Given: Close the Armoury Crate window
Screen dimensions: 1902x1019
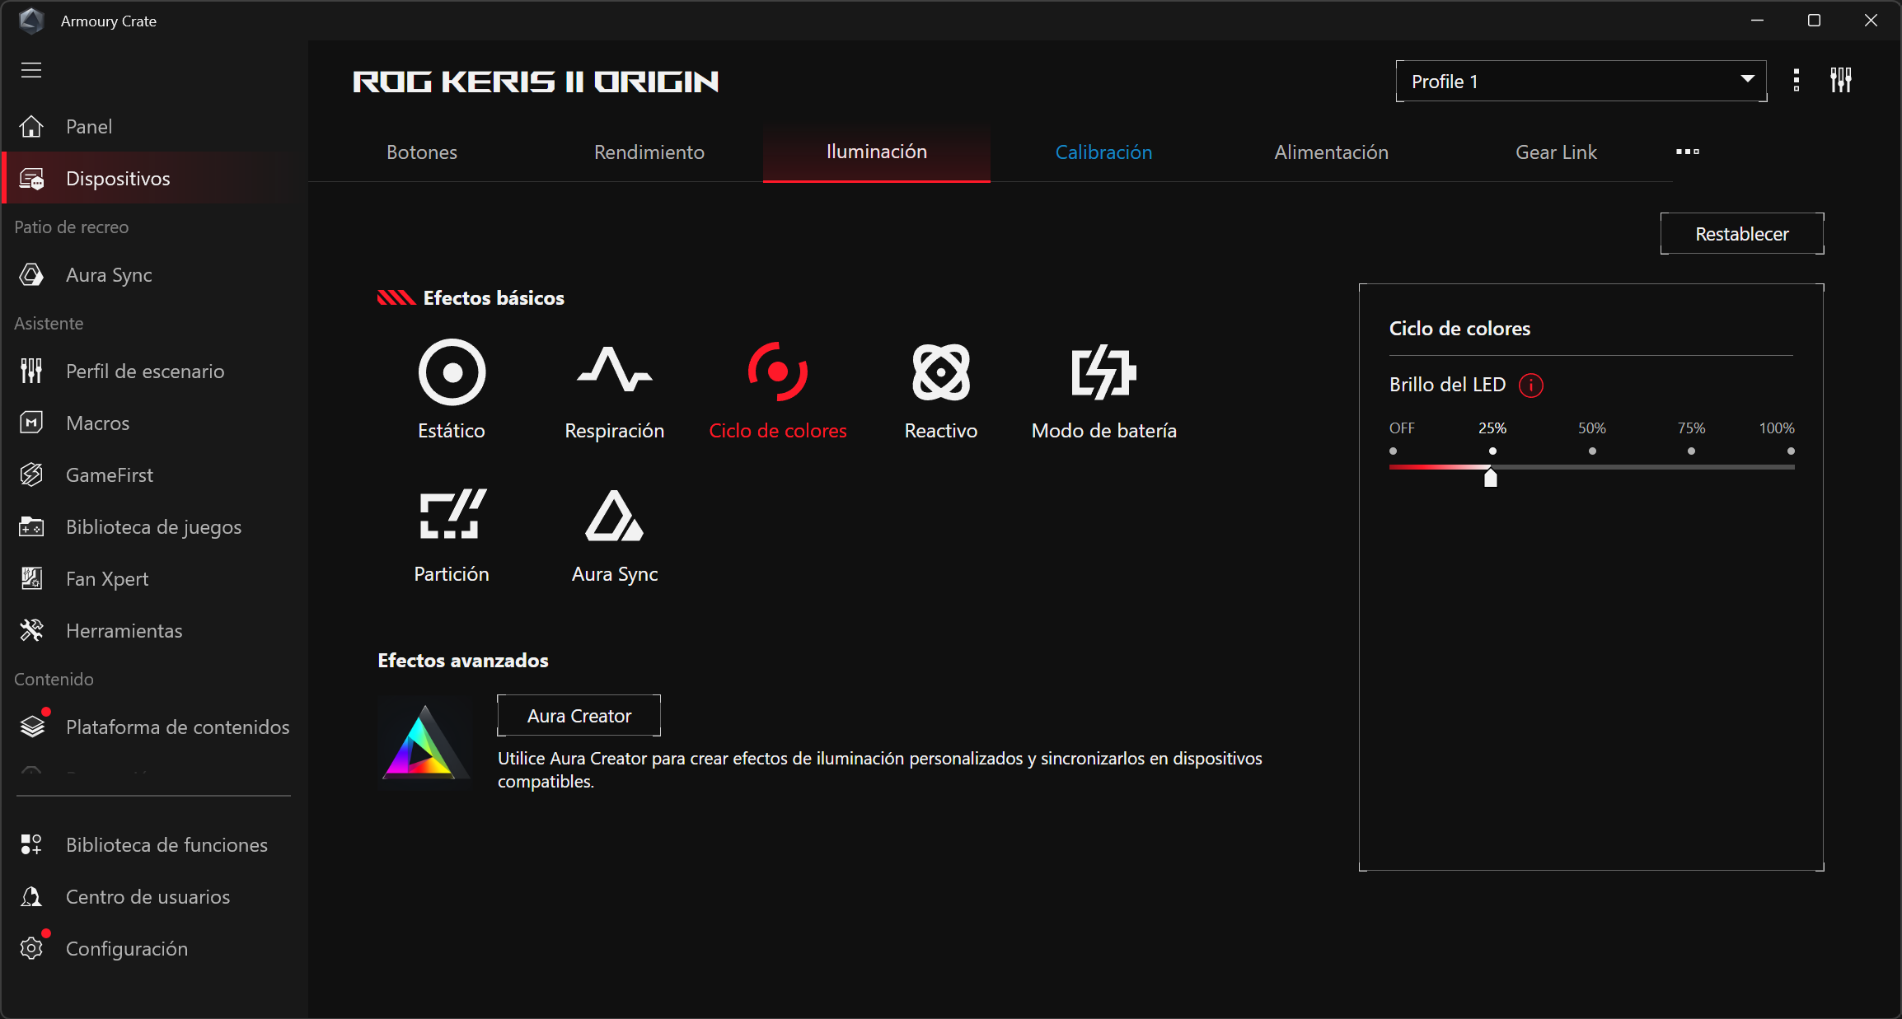Looking at the screenshot, I should tap(1871, 21).
